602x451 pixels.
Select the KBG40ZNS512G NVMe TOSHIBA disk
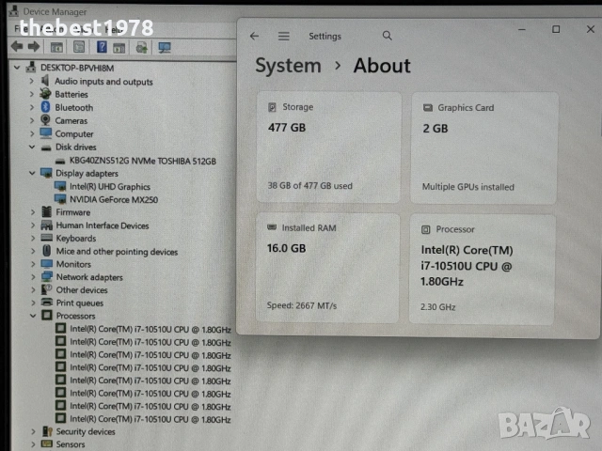click(x=141, y=161)
